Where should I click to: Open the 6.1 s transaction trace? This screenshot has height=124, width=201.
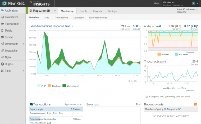pyautogui.click(x=49, y=123)
